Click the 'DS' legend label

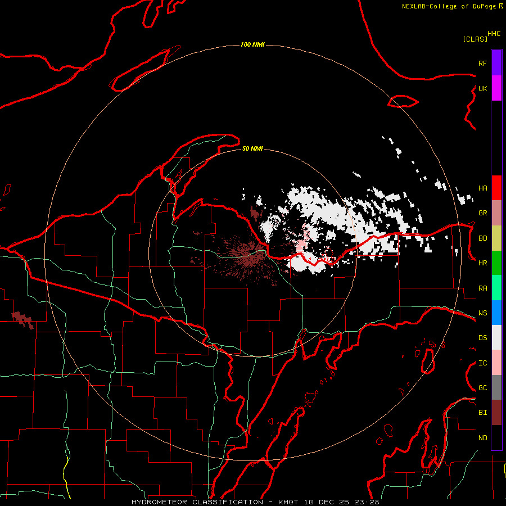click(482, 338)
